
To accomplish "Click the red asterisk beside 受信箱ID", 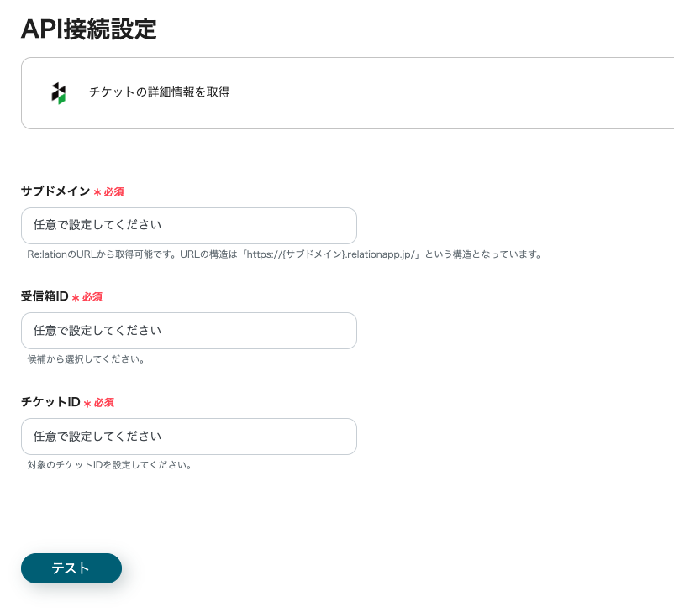I will pos(76,297).
